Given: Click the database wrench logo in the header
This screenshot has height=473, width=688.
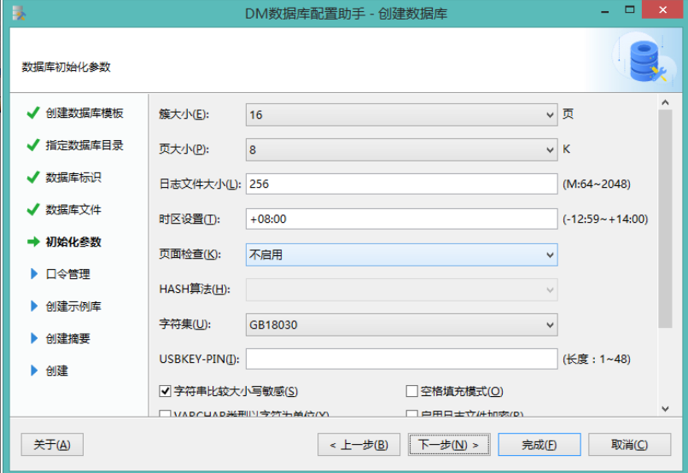Looking at the screenshot, I should (648, 61).
